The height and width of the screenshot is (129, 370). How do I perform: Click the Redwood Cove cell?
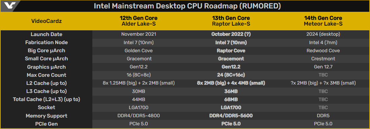pos(323,51)
